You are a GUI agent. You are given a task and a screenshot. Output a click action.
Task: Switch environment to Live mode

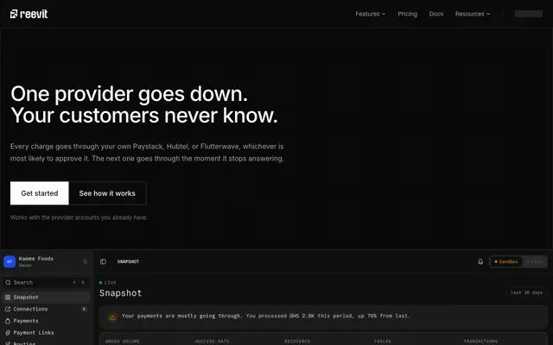pyautogui.click(x=534, y=261)
